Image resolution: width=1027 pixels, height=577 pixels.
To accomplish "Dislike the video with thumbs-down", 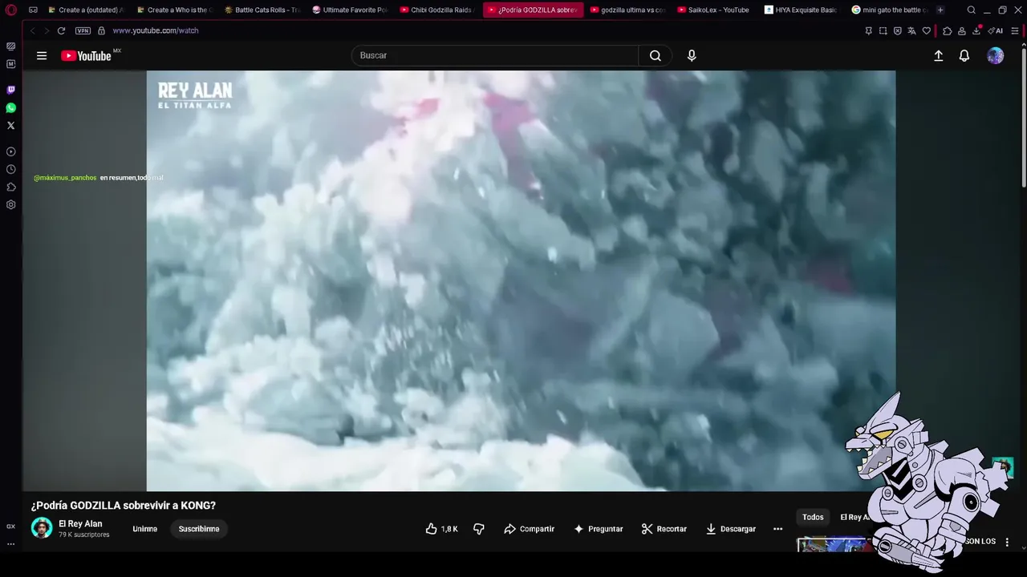I will 479,529.
